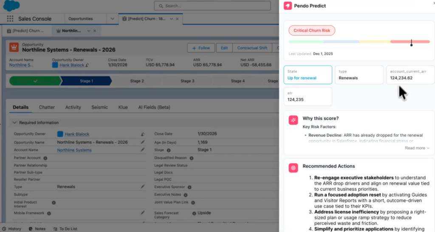Click the account_current_arr 124,234.62 card

[x=410, y=75]
